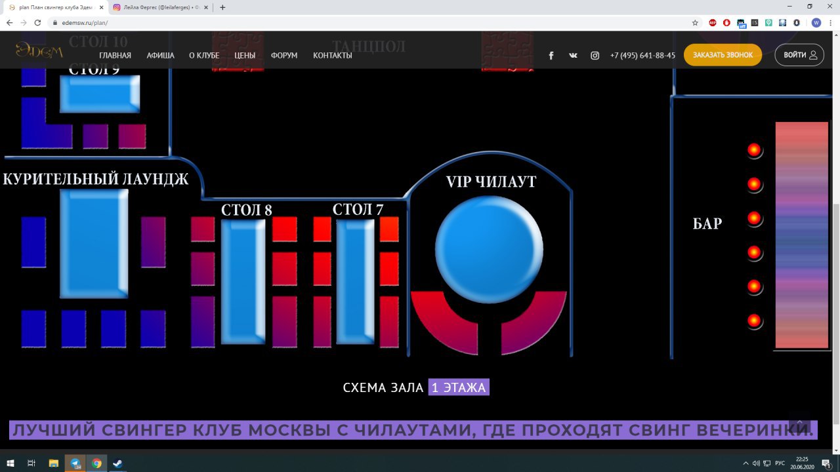Click ЗАКАЗАТЬ ЗВОНОК button

coord(723,55)
